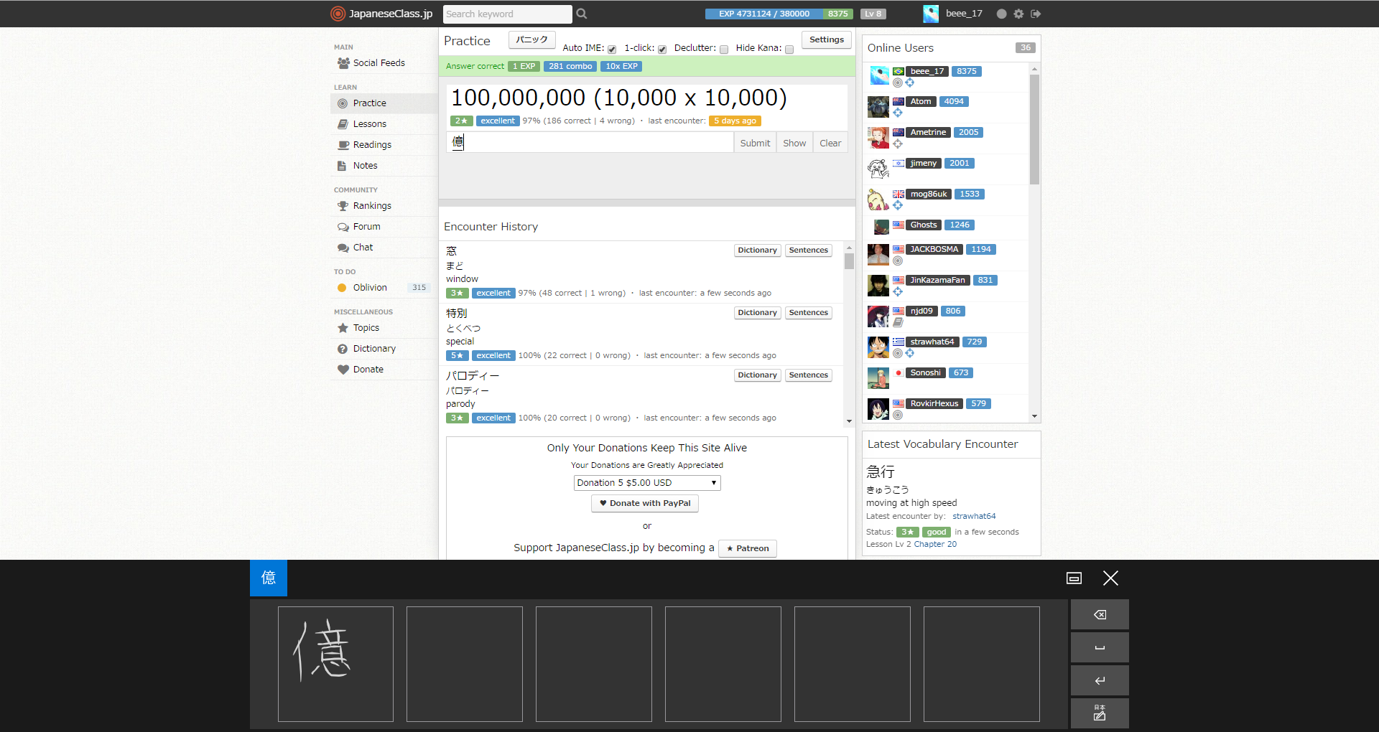Image resolution: width=1379 pixels, height=732 pixels.
Task: Select the 億 handwriting suggestion
Action: coord(269,578)
